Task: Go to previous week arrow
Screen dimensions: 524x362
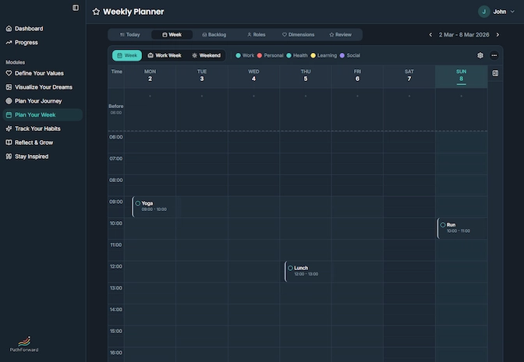Action: click(x=430, y=35)
